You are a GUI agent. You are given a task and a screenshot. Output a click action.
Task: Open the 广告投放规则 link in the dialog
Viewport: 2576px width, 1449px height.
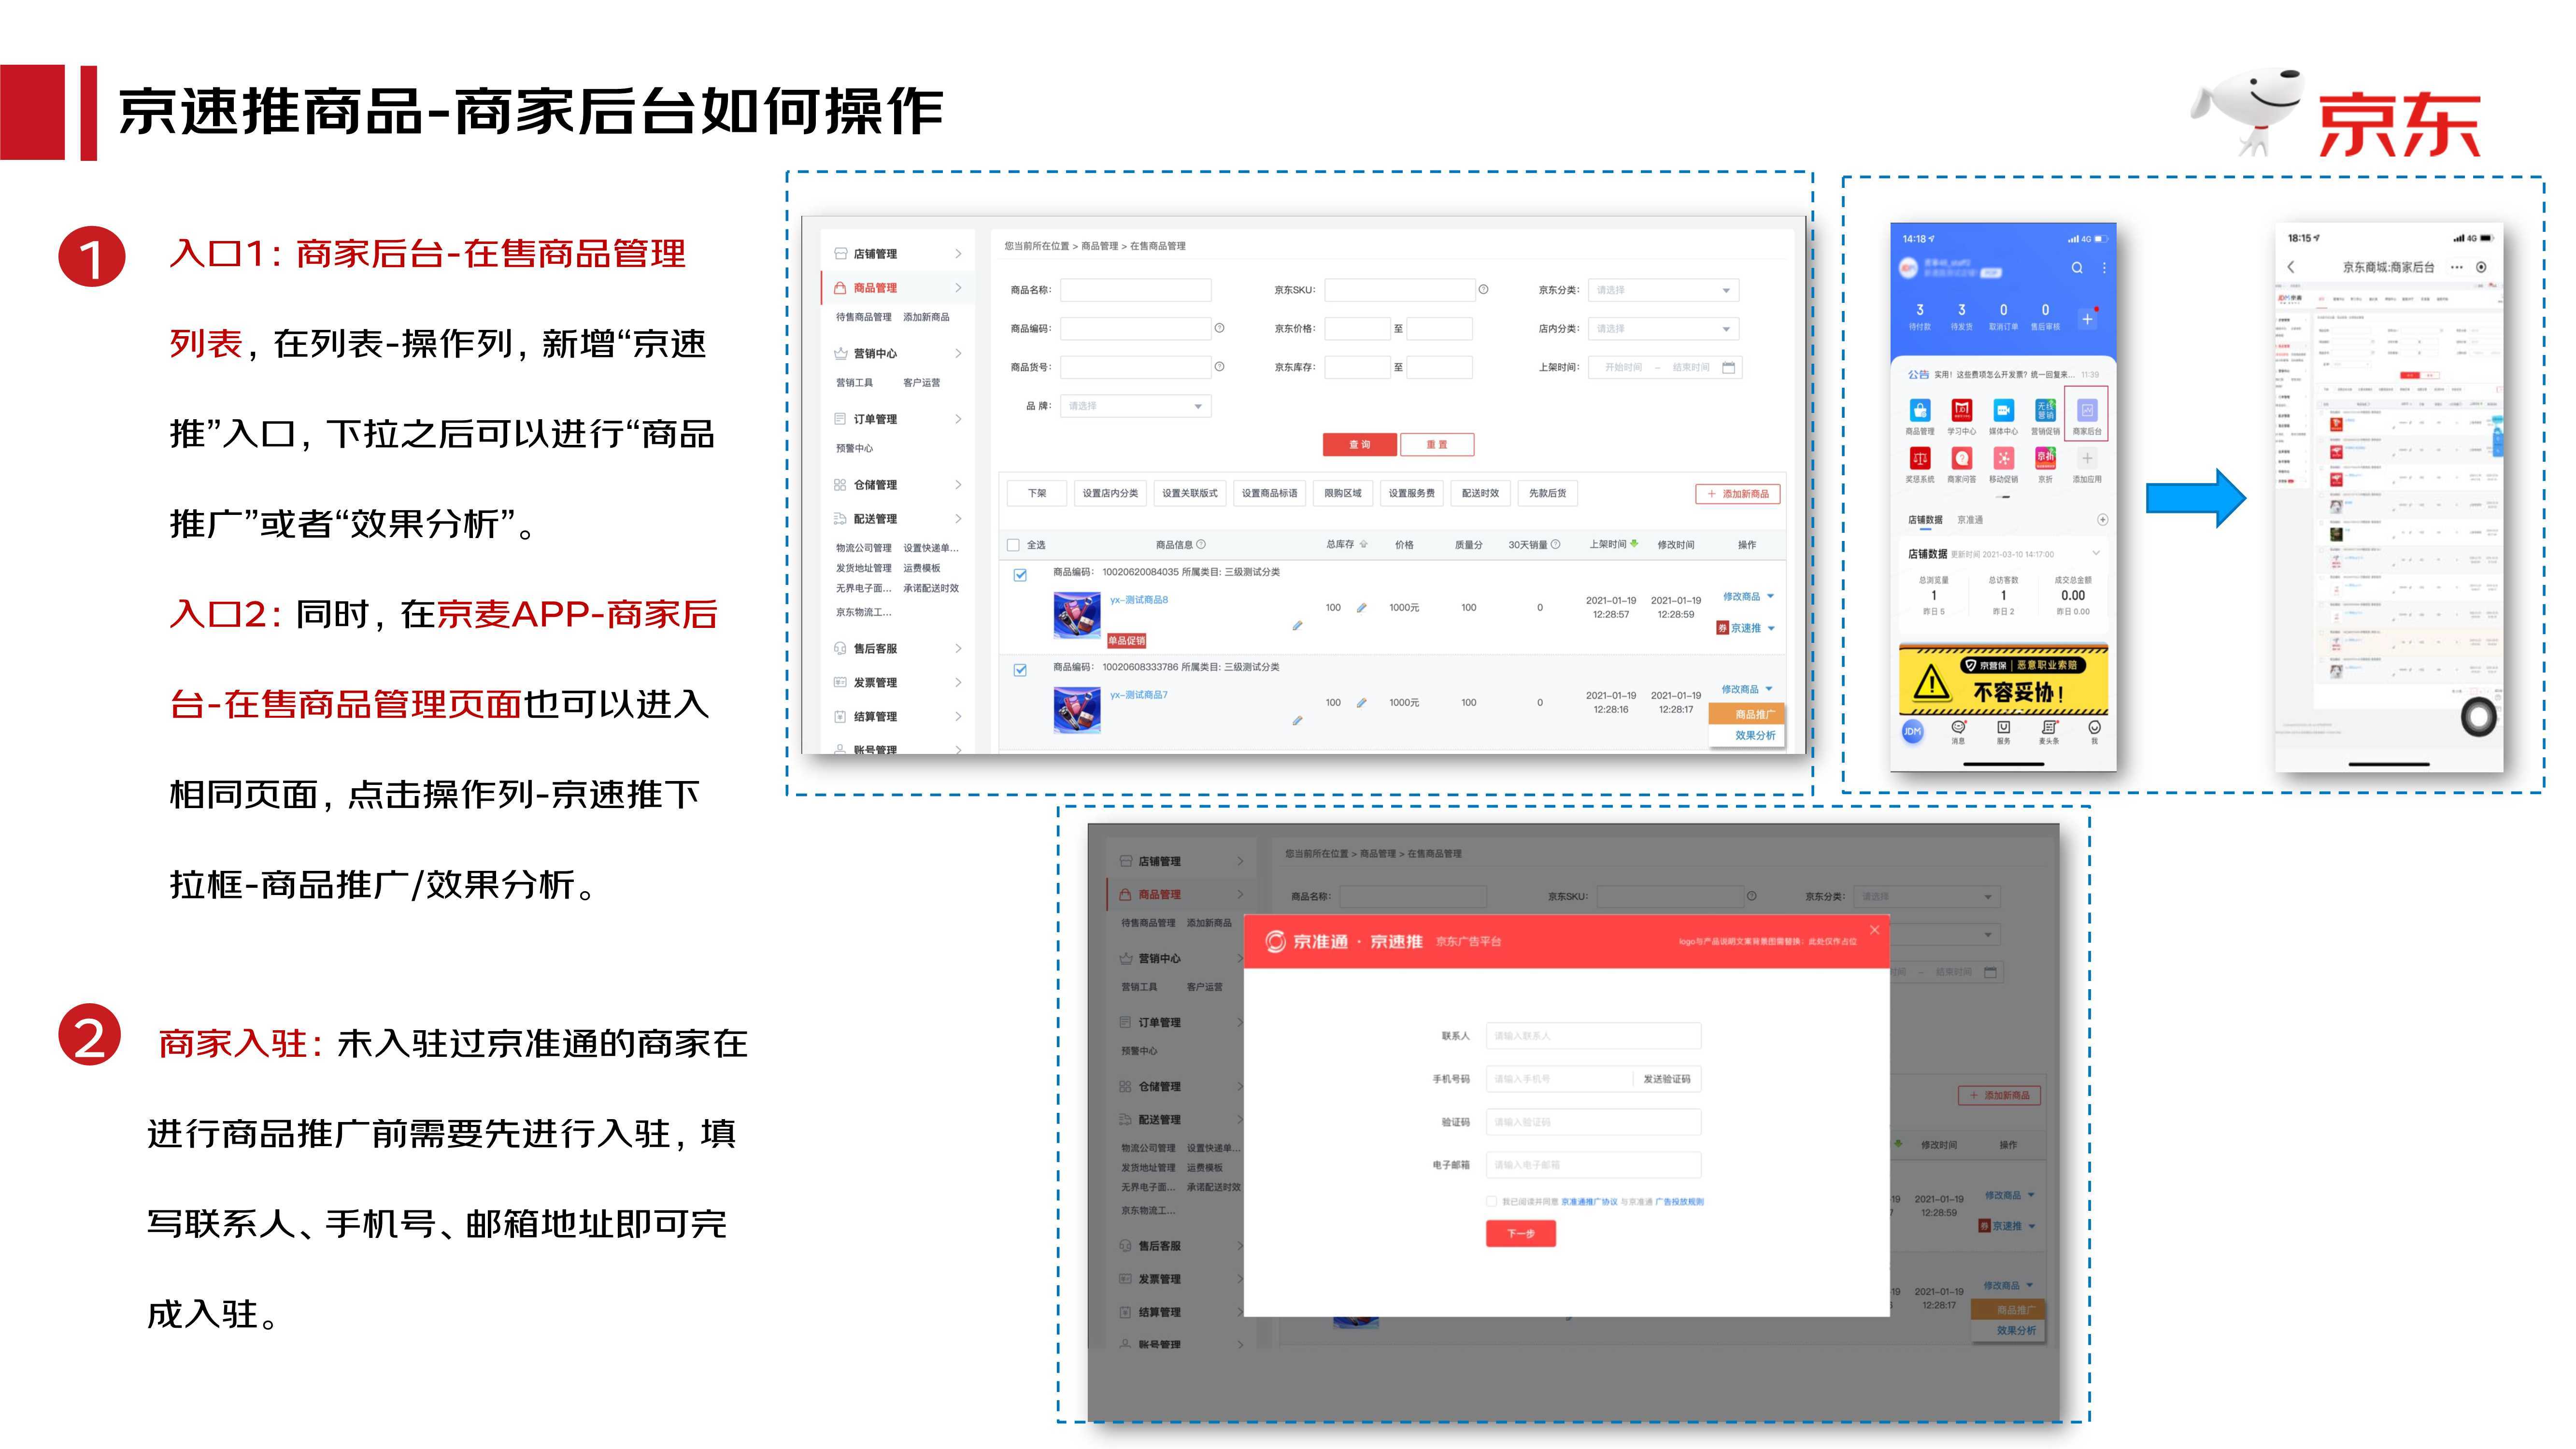point(1679,1202)
